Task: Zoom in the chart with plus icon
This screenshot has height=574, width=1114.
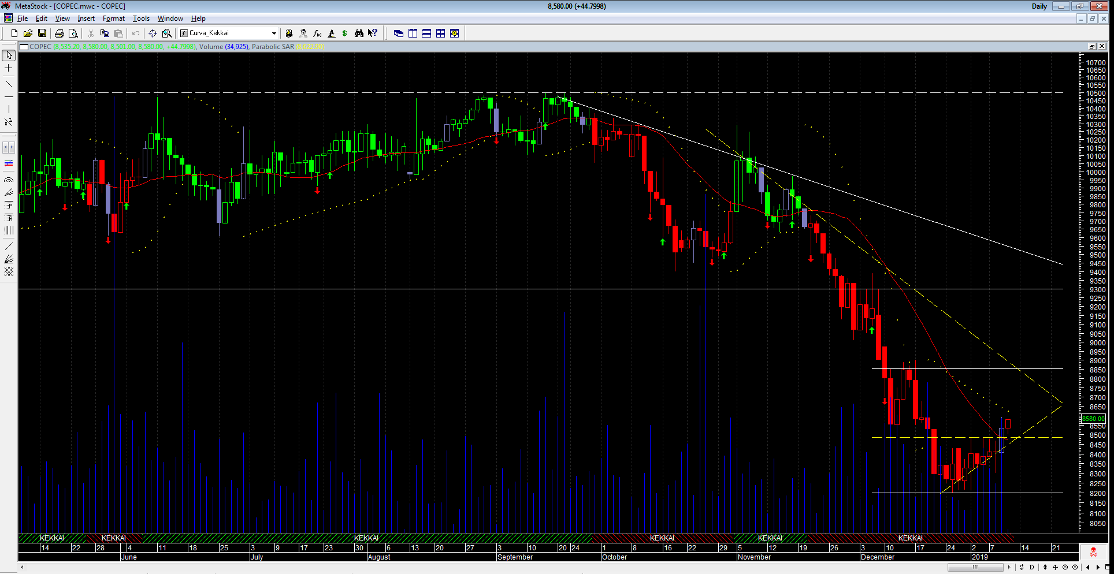Action: 1075,568
